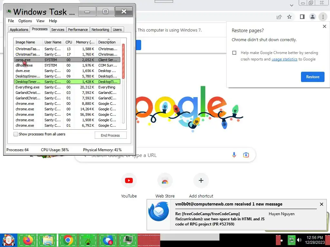Click Santa start button on taskbar
Viewport: 330px width, 247px height.
(x=8, y=240)
